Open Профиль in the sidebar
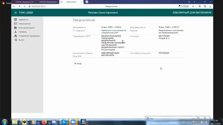223x125 pixels. point(23,32)
